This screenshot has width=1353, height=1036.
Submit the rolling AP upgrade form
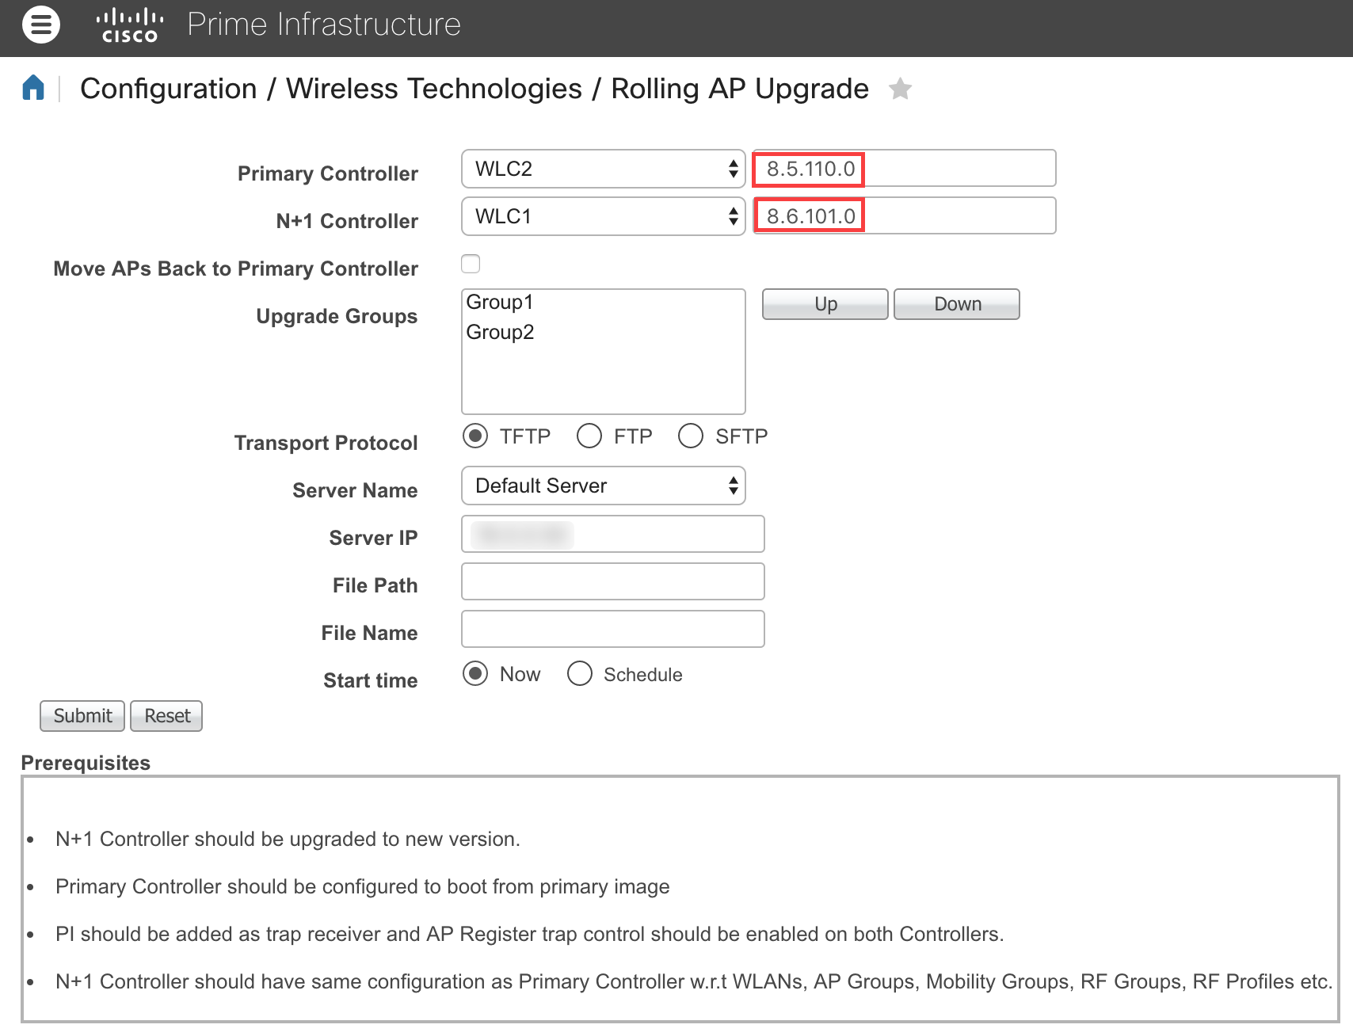(82, 716)
